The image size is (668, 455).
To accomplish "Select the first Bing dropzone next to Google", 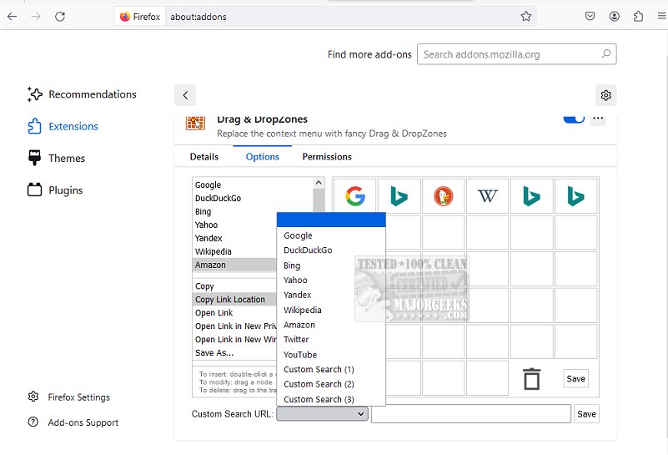I will tap(399, 196).
